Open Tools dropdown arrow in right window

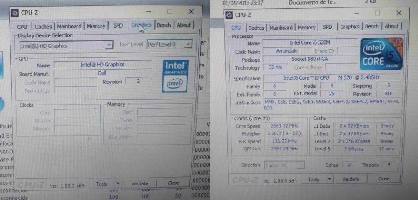tap(330, 179)
